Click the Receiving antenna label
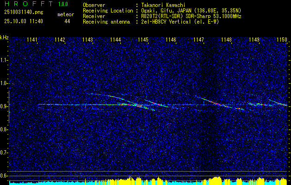 click(106, 22)
